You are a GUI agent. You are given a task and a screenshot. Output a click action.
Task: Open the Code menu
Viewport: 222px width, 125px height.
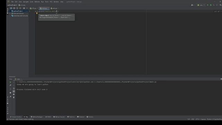(32, 2)
